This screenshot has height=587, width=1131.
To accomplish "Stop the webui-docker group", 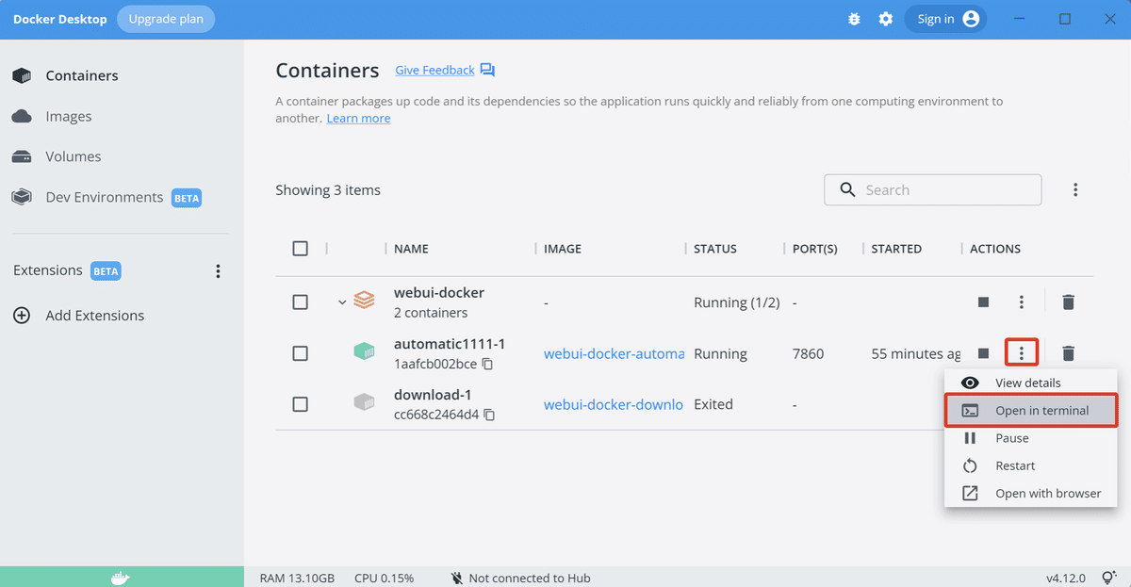I will (983, 302).
